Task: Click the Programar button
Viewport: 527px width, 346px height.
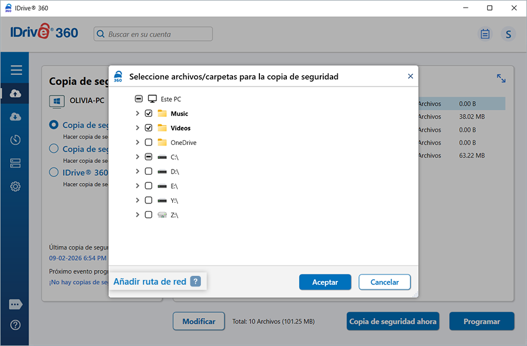Action: (482, 321)
